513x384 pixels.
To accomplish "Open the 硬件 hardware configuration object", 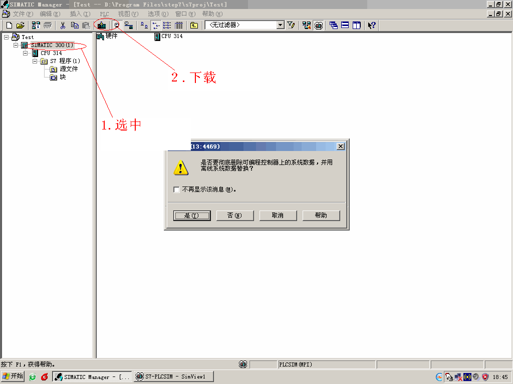I will (x=107, y=36).
